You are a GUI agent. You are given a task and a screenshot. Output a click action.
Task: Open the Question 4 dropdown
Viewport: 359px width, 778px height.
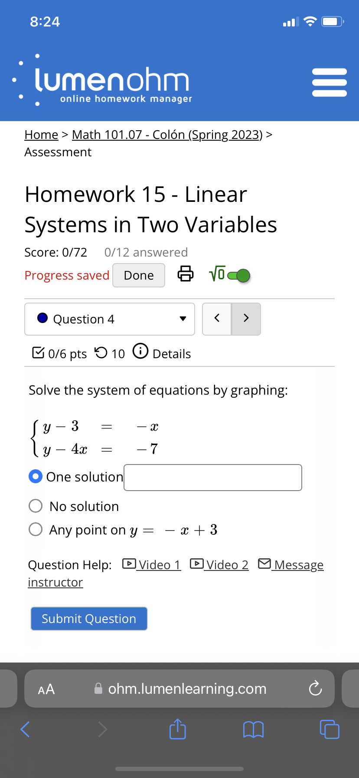pos(110,319)
